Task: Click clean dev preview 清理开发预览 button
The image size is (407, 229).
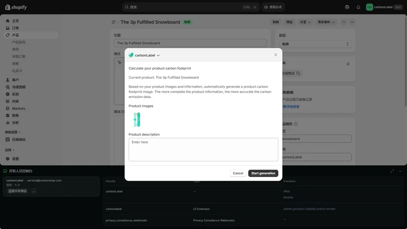Action: click(x=17, y=191)
